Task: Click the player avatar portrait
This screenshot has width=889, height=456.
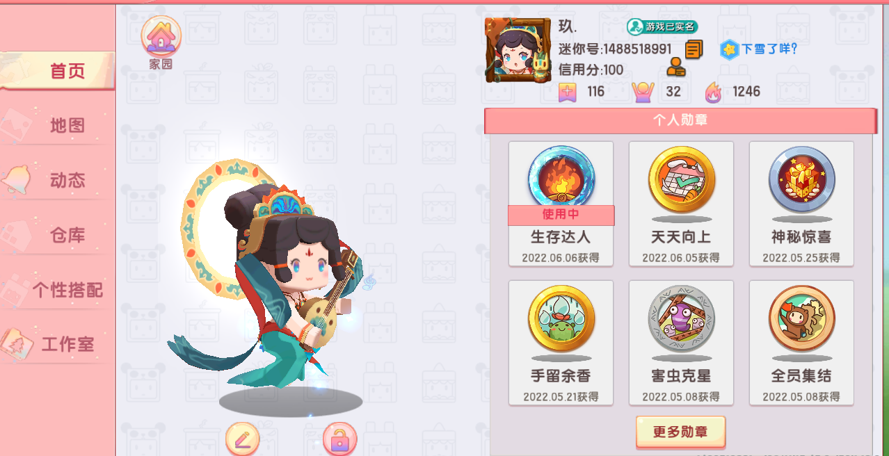Action: click(518, 50)
